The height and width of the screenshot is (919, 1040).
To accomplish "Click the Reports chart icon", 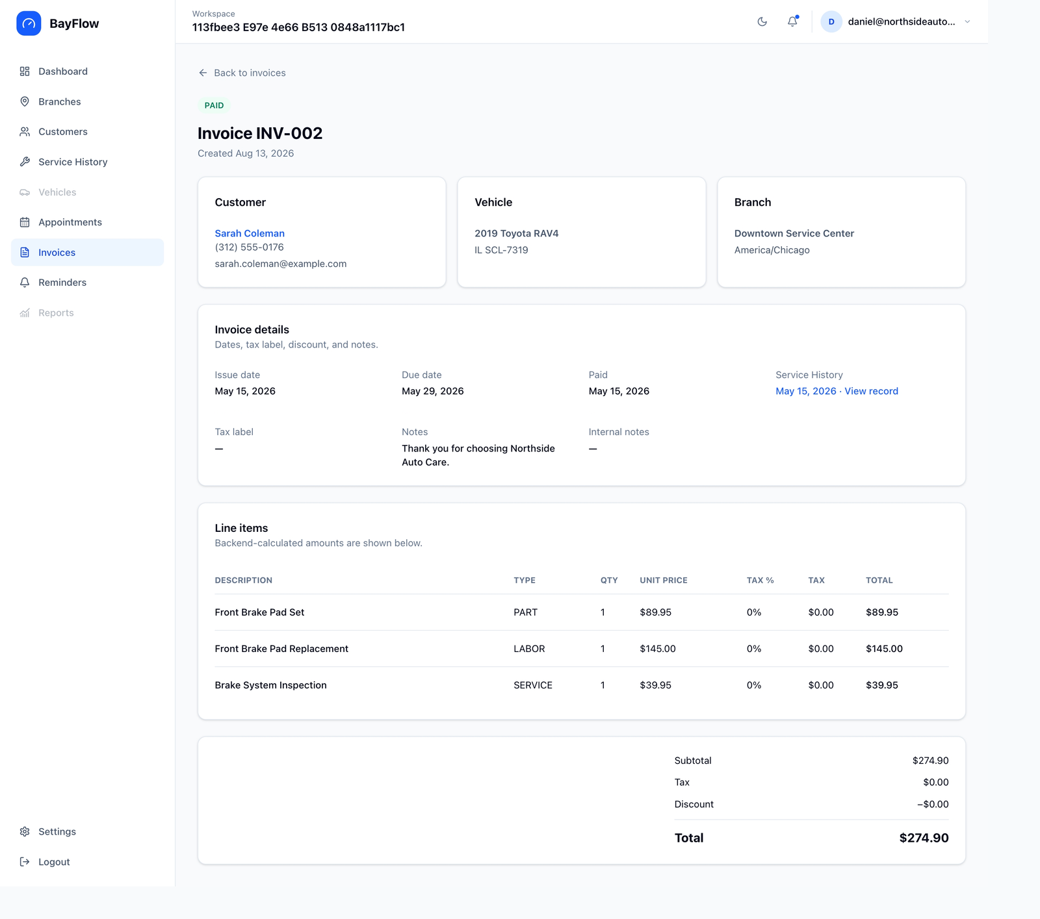I will (x=25, y=313).
